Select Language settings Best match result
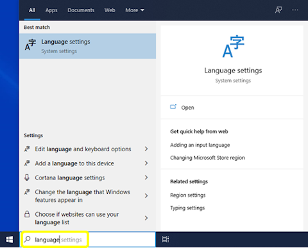Screen dimensions: 308x248 (87, 46)
